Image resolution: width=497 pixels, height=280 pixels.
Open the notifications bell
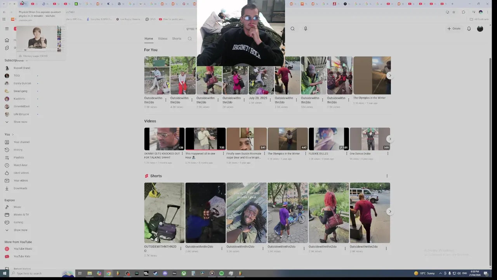point(469,28)
